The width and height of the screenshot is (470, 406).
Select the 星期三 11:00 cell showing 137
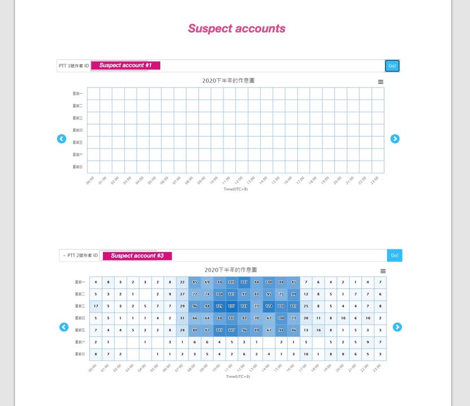[x=231, y=306]
